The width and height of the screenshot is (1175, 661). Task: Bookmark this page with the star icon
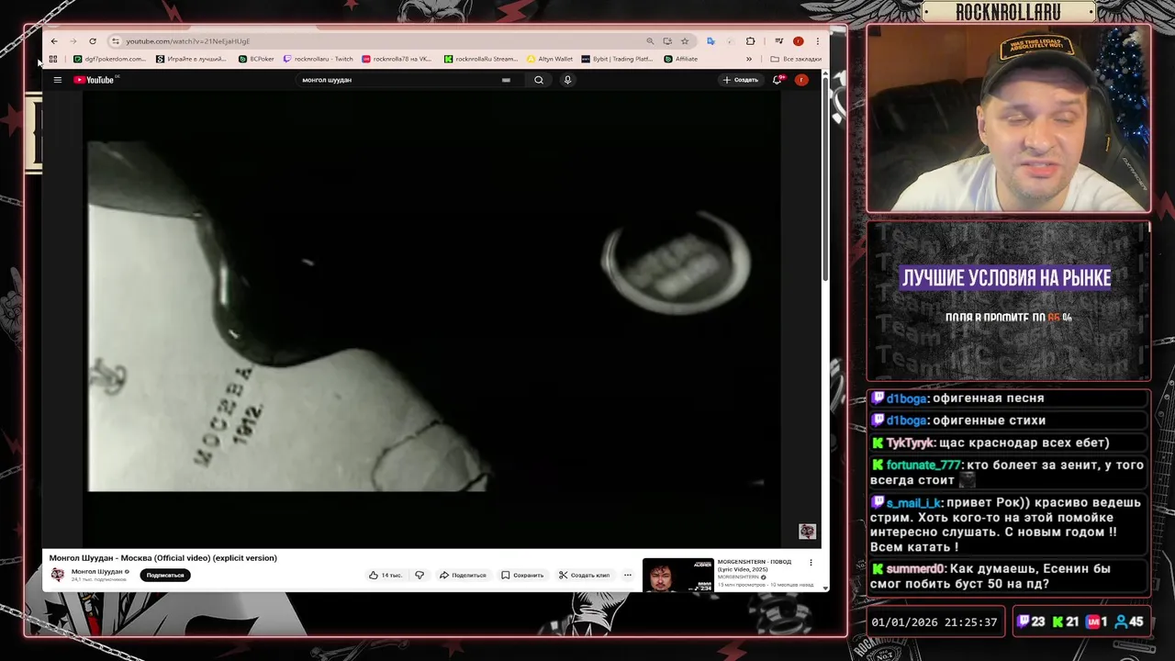coord(685,41)
